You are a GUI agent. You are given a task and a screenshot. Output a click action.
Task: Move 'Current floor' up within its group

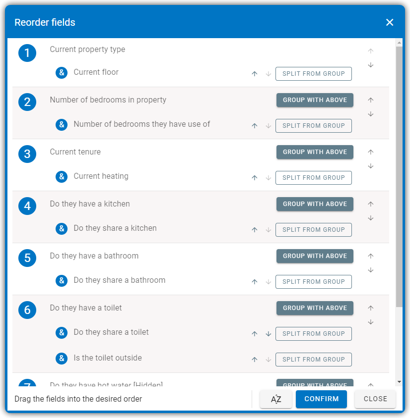coord(255,74)
